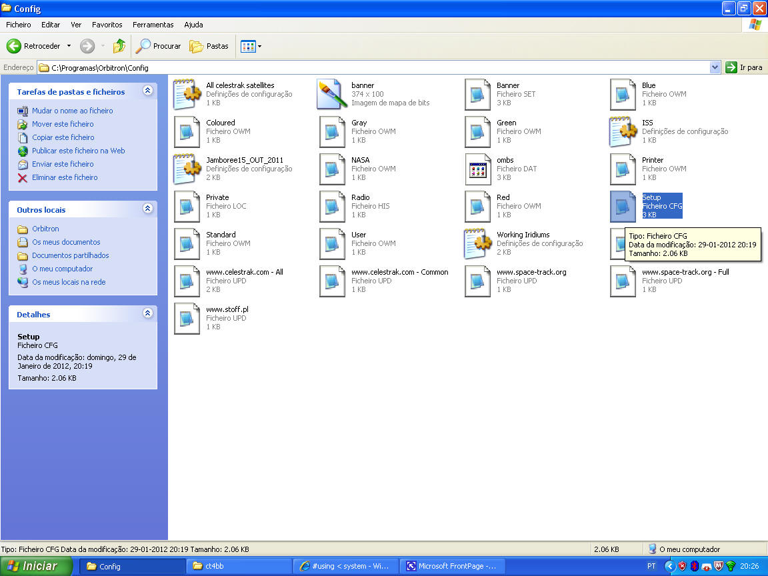
Task: Switch to the #using < system taskbar window
Action: click(x=346, y=566)
